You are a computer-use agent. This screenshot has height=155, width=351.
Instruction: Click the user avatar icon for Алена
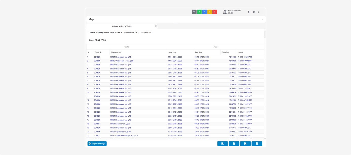pyautogui.click(x=225, y=12)
